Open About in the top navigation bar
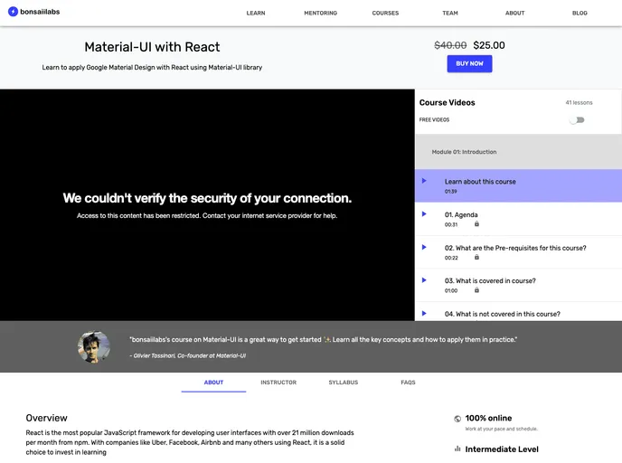The width and height of the screenshot is (622, 463). (515, 13)
